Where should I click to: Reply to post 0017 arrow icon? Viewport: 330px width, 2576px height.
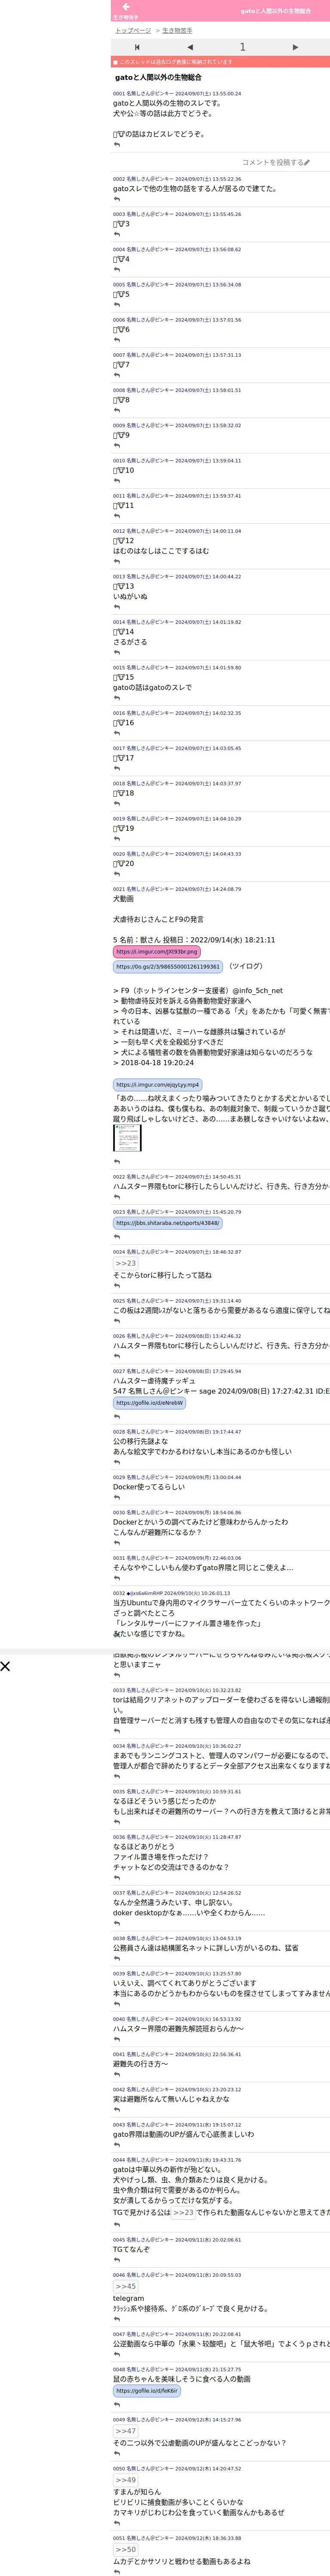click(x=117, y=769)
